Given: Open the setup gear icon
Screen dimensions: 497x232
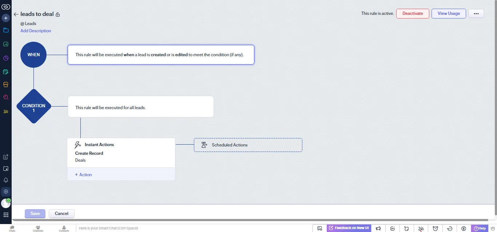Looking at the screenshot, I should [x=6, y=191].
